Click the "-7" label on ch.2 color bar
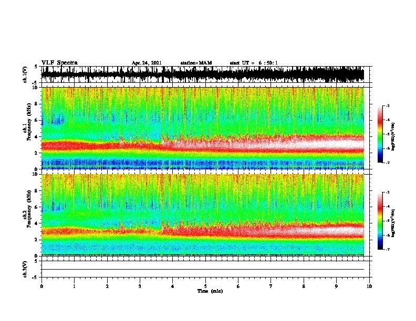This screenshot has height=321, width=416. pyautogui.click(x=387, y=250)
